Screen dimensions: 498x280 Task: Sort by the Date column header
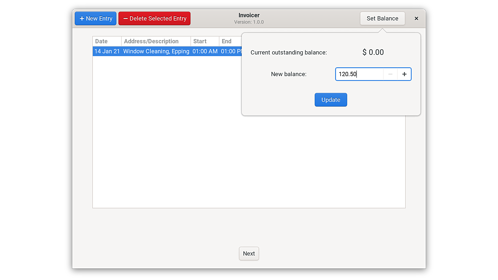pyautogui.click(x=107, y=41)
